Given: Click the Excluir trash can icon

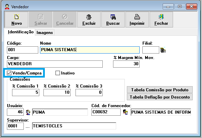Looking at the screenshot, I should click(89, 17).
